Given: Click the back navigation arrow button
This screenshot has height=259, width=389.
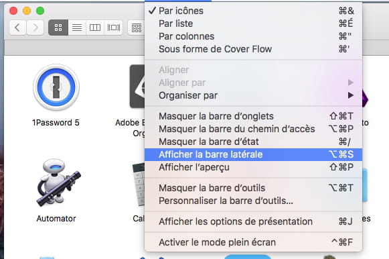Looking at the screenshot, I should (x=17, y=28).
